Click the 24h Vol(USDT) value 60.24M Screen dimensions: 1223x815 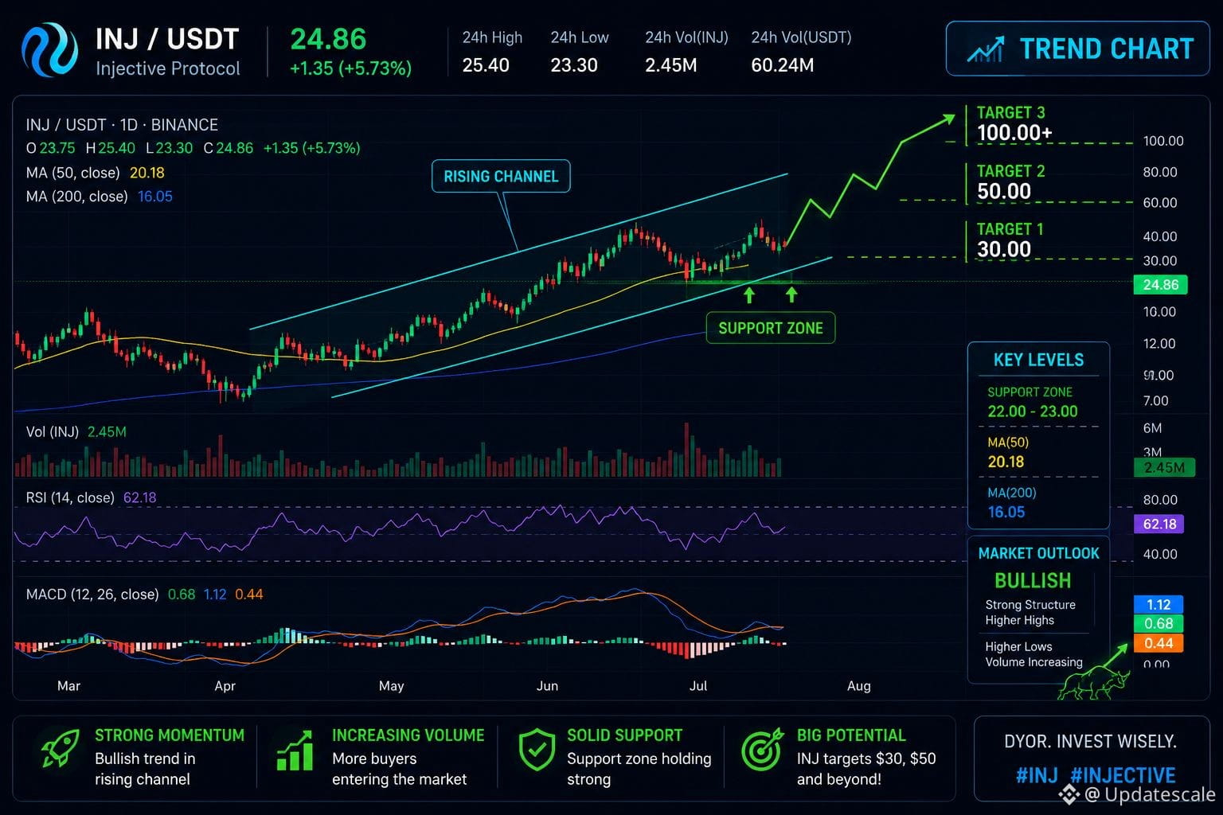click(x=782, y=65)
